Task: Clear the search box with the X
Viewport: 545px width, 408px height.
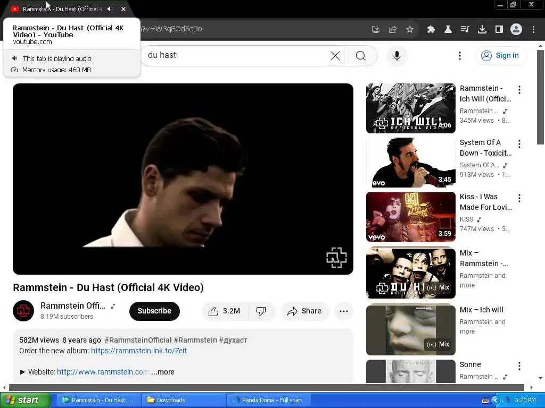Action: (x=335, y=55)
